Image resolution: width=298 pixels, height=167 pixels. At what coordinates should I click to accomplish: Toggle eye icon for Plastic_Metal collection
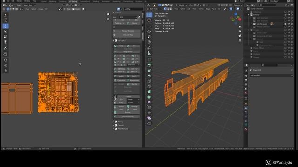pyautogui.click(x=289, y=48)
